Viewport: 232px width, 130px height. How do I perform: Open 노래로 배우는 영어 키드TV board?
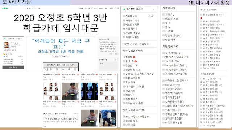coord(179,106)
